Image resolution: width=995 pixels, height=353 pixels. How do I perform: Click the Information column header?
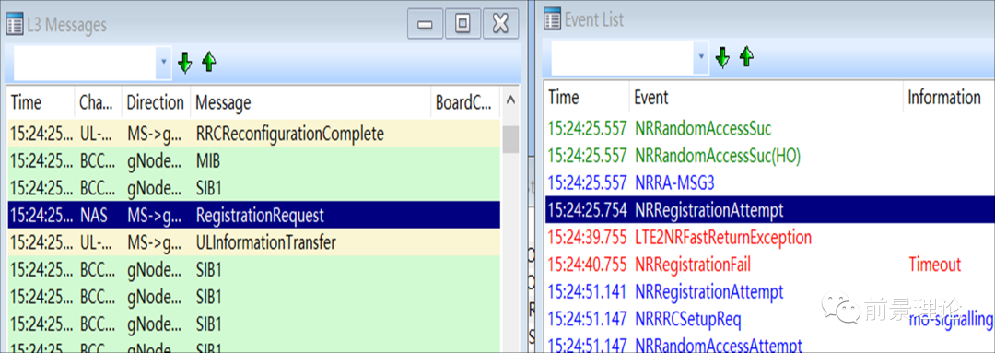(x=949, y=97)
